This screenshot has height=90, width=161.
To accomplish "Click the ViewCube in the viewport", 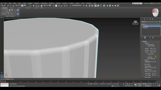I will click(135, 22).
